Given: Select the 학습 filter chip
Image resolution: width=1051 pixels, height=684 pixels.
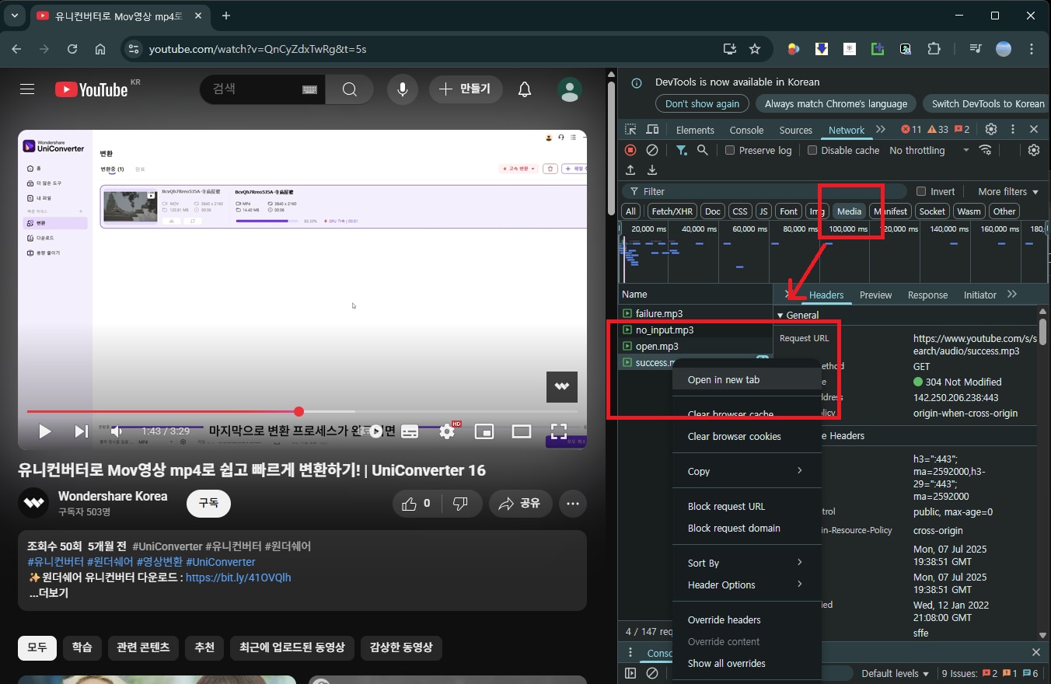Looking at the screenshot, I should click(x=82, y=647).
